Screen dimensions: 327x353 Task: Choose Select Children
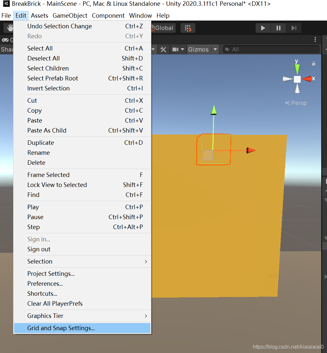[x=82, y=68]
